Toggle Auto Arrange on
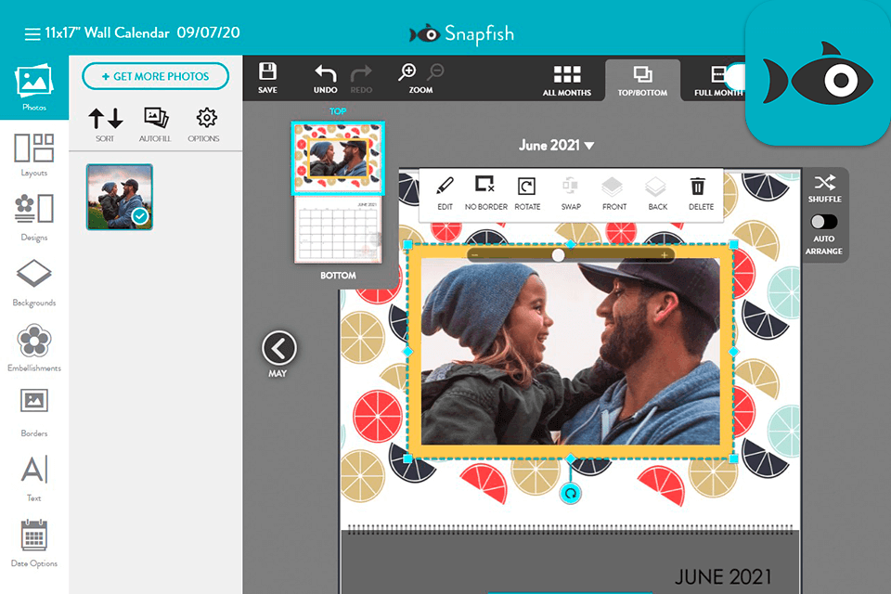Image resolution: width=891 pixels, height=594 pixels. [823, 223]
